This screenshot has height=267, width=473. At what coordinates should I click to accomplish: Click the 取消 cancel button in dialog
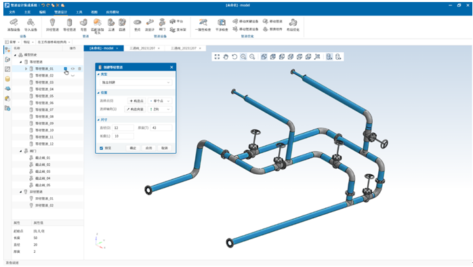165,148
